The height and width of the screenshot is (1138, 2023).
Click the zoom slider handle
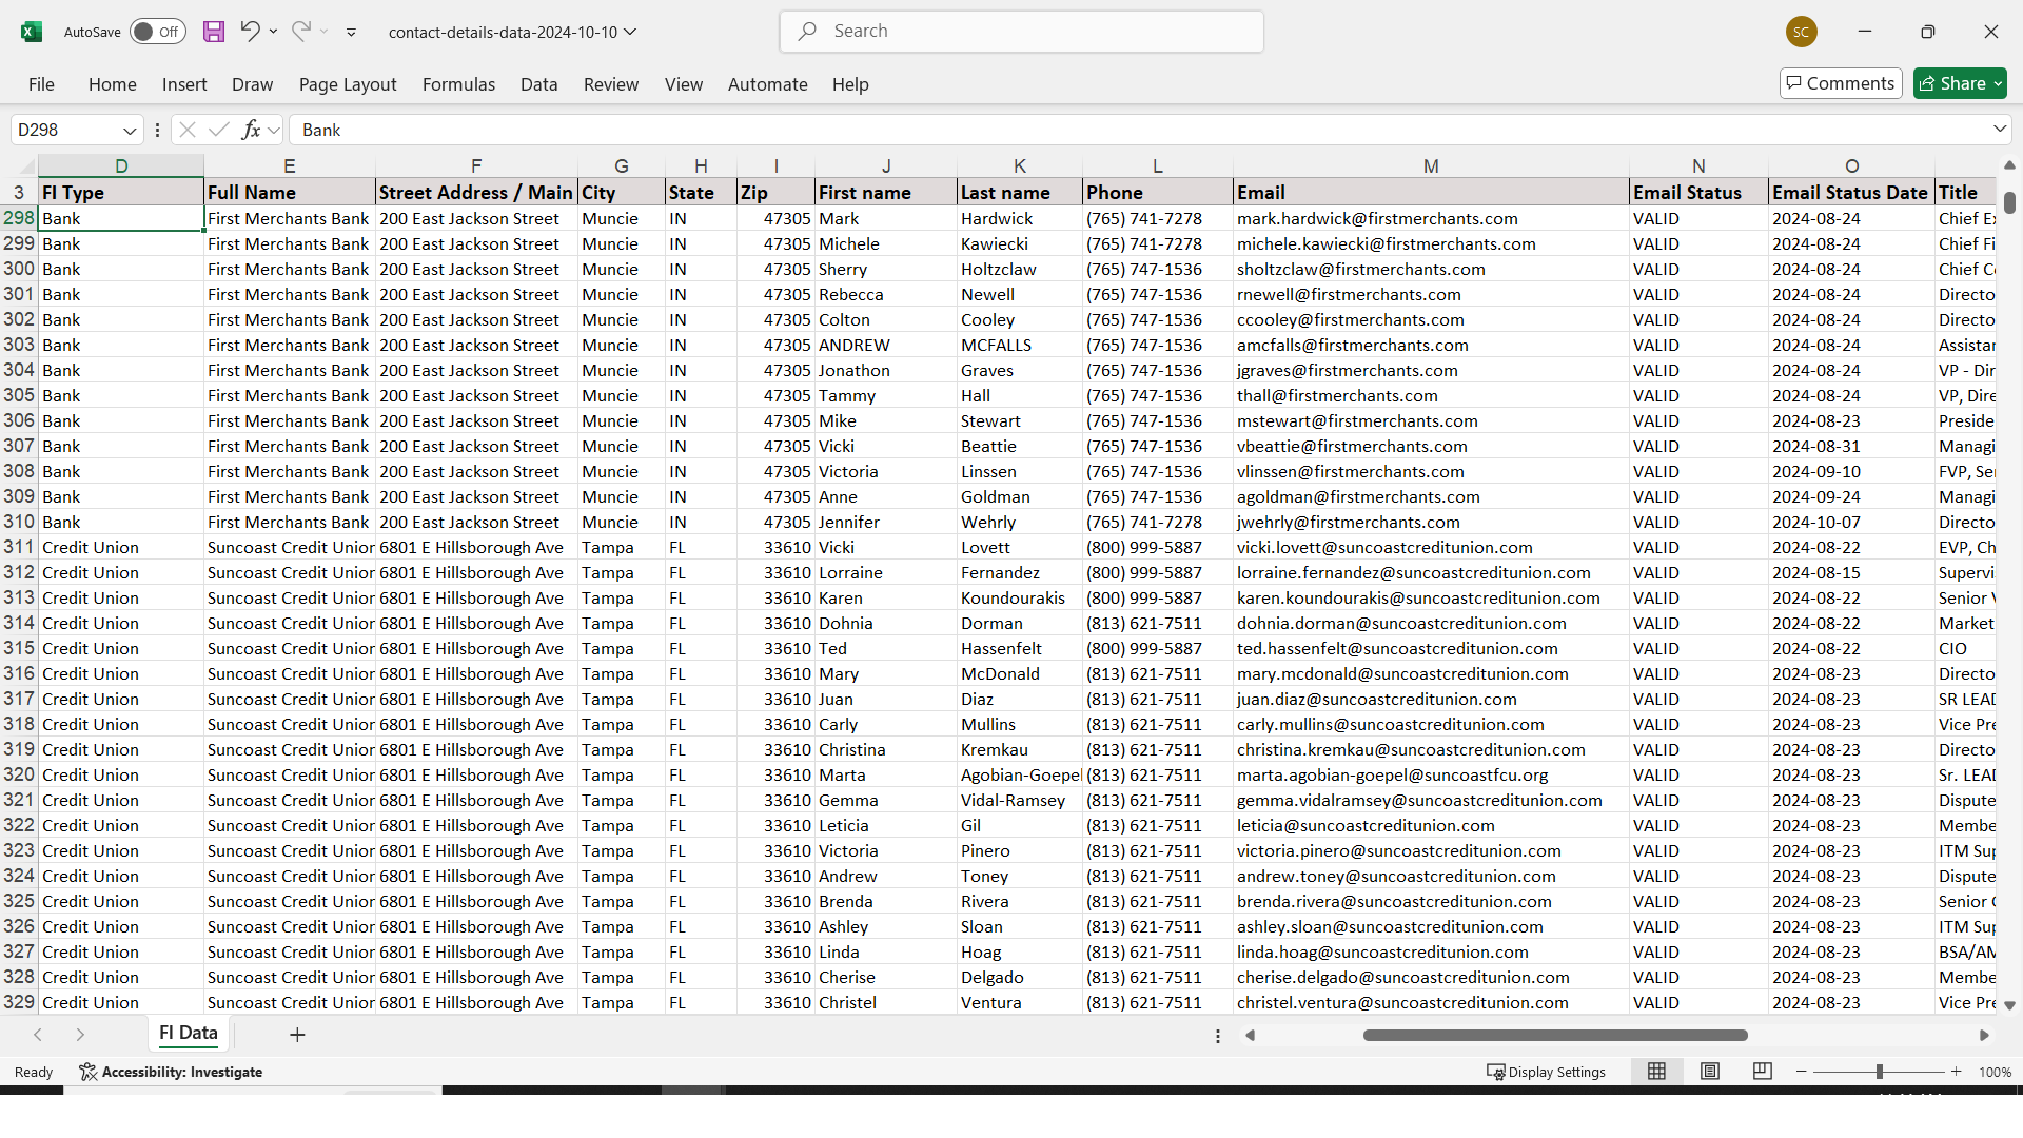point(1879,1071)
